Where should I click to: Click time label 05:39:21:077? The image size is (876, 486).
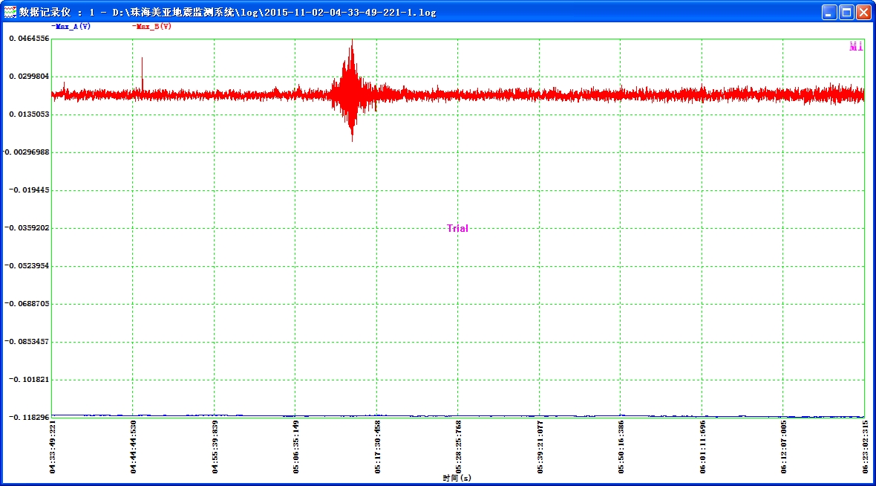tap(540, 447)
